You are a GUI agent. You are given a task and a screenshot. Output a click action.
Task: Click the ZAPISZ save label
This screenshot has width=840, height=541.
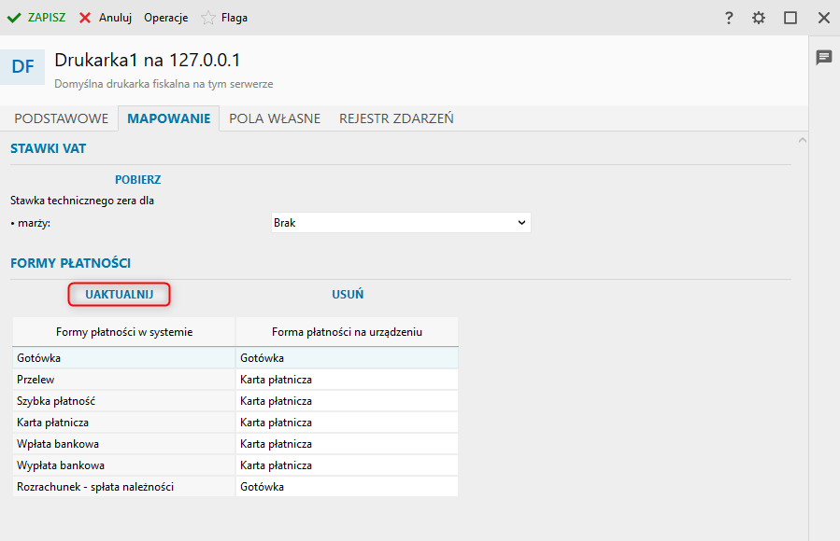(x=47, y=18)
